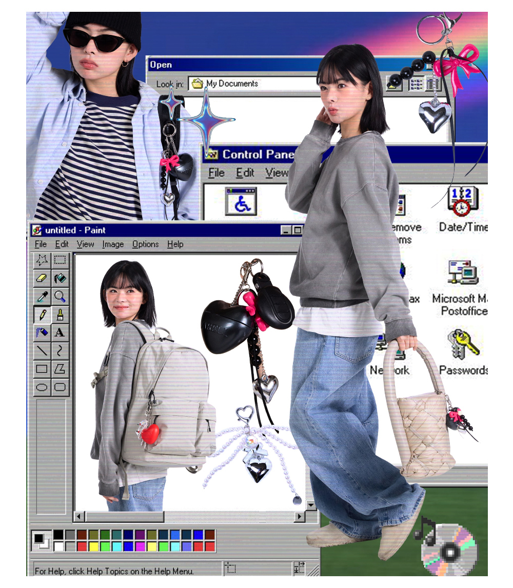Choose the straight Line tool
513x588 pixels.
(x=42, y=350)
